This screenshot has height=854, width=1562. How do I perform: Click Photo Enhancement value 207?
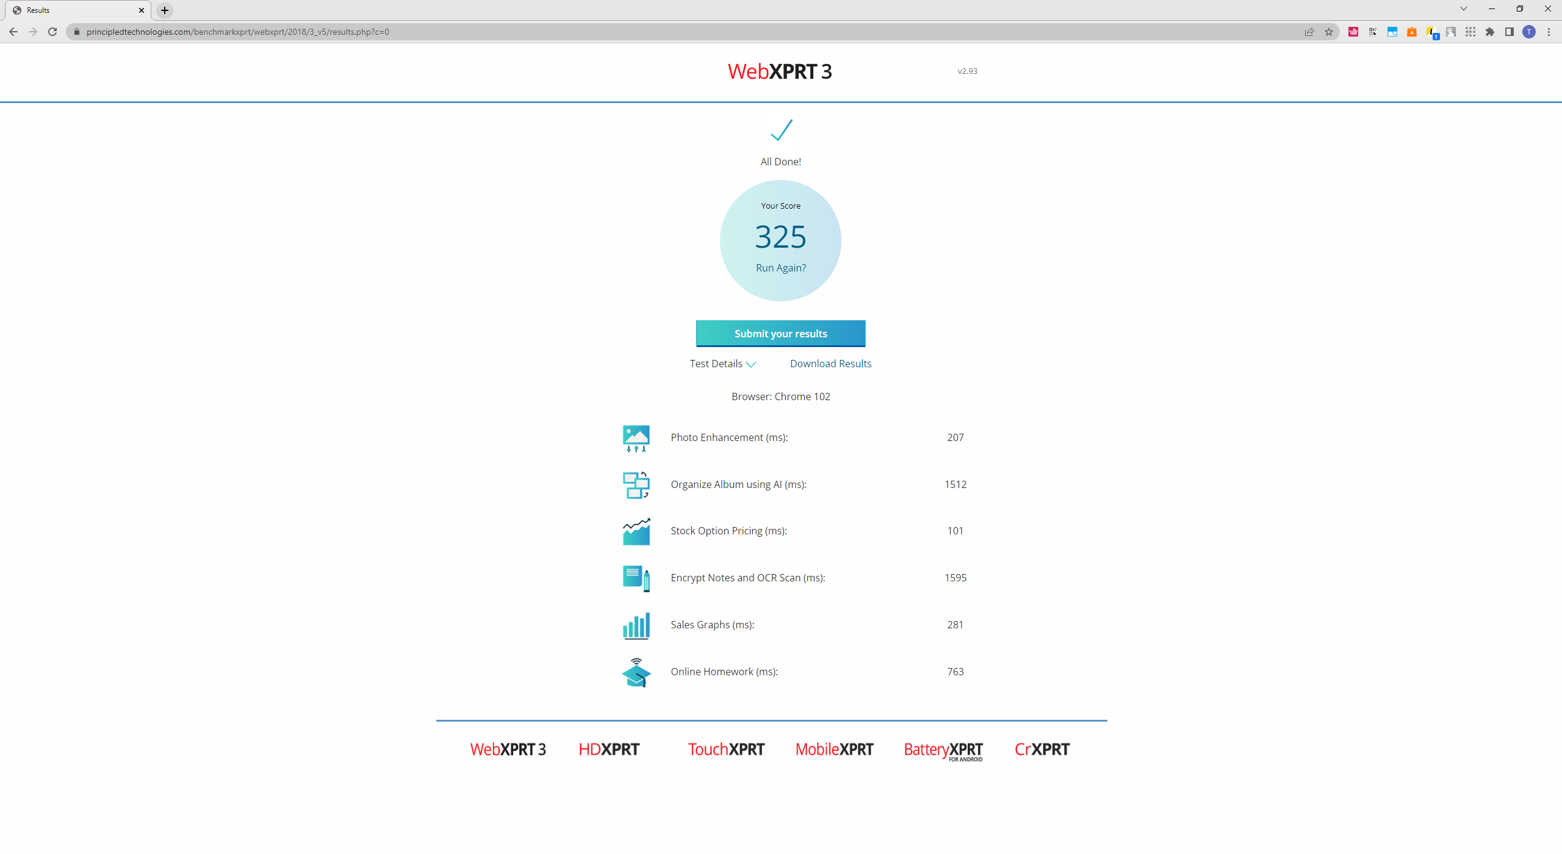click(x=955, y=437)
